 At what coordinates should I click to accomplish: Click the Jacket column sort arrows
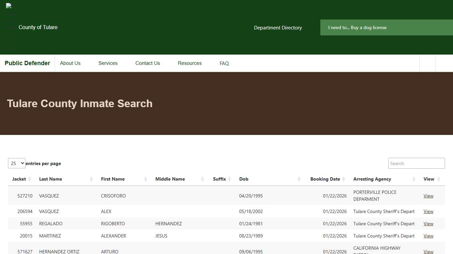[30, 179]
